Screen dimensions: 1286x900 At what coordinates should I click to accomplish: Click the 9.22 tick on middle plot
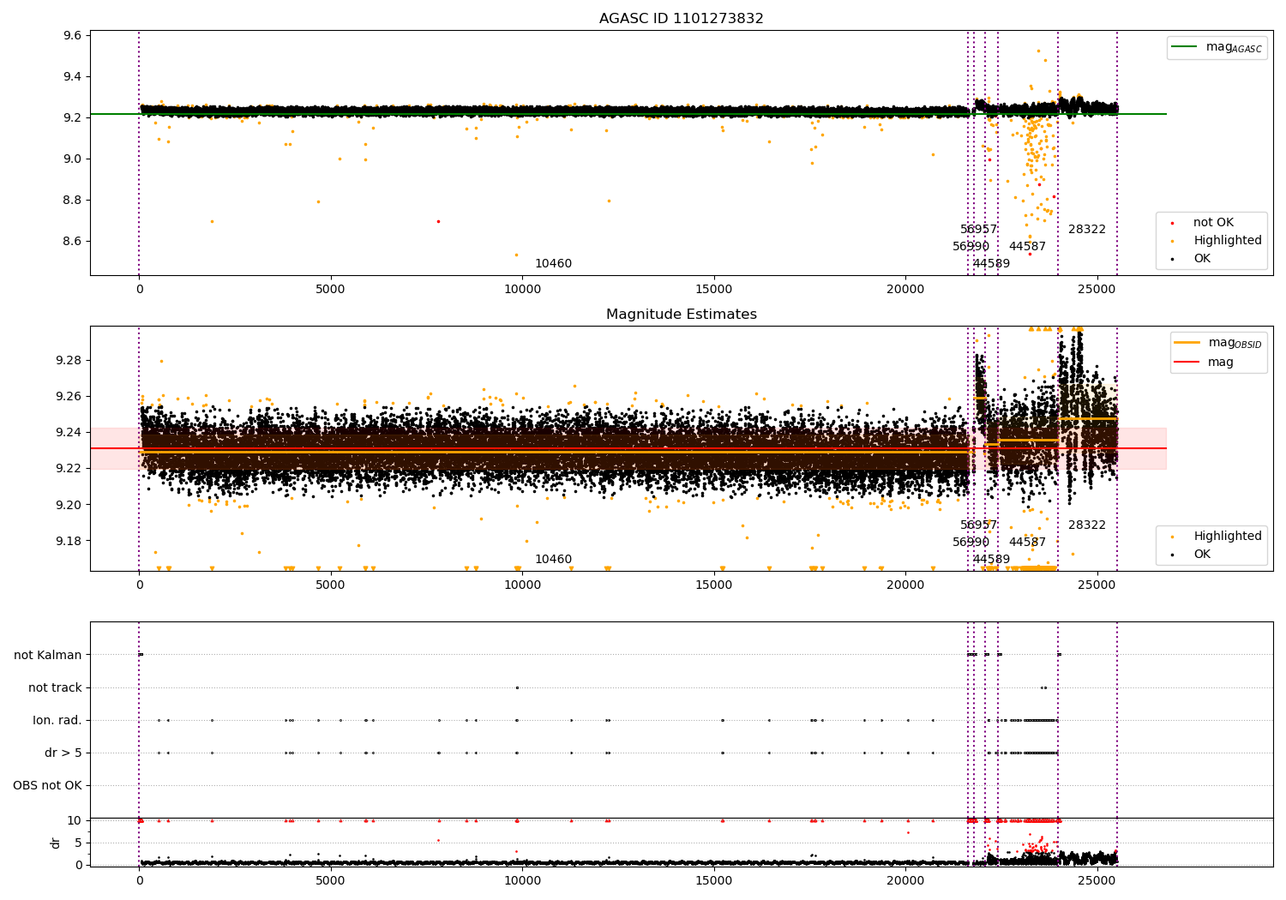[x=69, y=469]
